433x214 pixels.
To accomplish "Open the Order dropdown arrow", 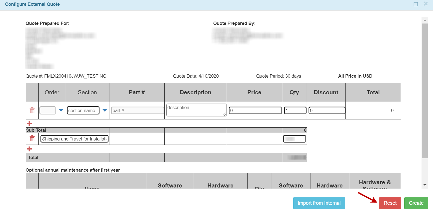I will pyautogui.click(x=61, y=110).
